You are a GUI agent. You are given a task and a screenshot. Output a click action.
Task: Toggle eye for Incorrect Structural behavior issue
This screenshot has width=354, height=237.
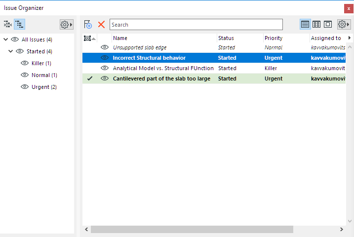[105, 58]
